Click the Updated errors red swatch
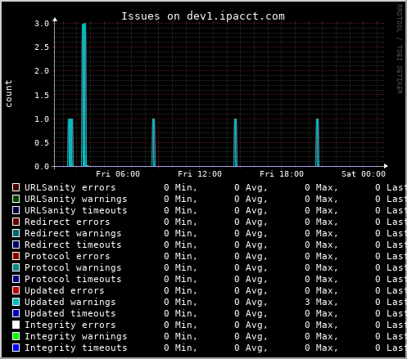Image resolution: width=407 pixels, height=359 pixels. pos(16,290)
